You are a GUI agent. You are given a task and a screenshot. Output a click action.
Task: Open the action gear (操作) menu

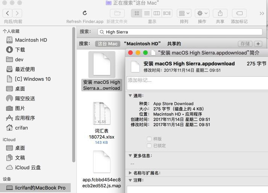click(x=202, y=13)
